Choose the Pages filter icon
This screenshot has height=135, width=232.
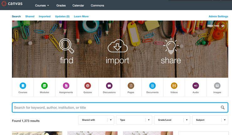pos(131,86)
